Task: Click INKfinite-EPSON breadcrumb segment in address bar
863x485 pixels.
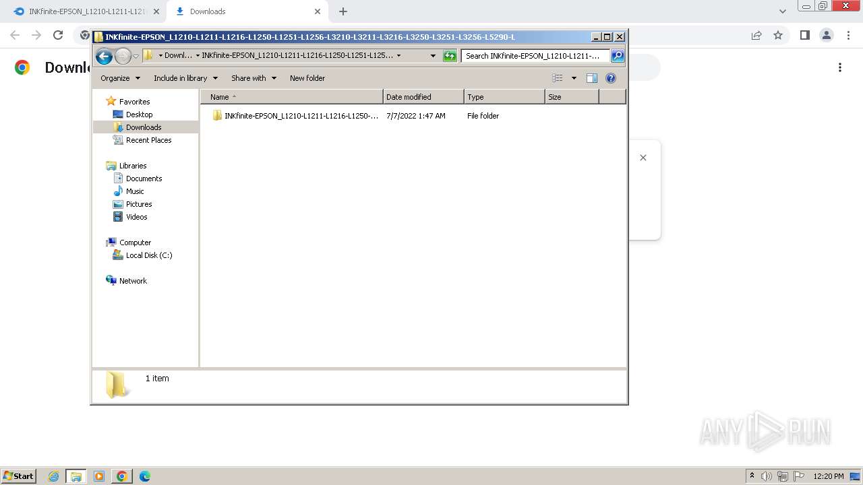Action: (297, 56)
